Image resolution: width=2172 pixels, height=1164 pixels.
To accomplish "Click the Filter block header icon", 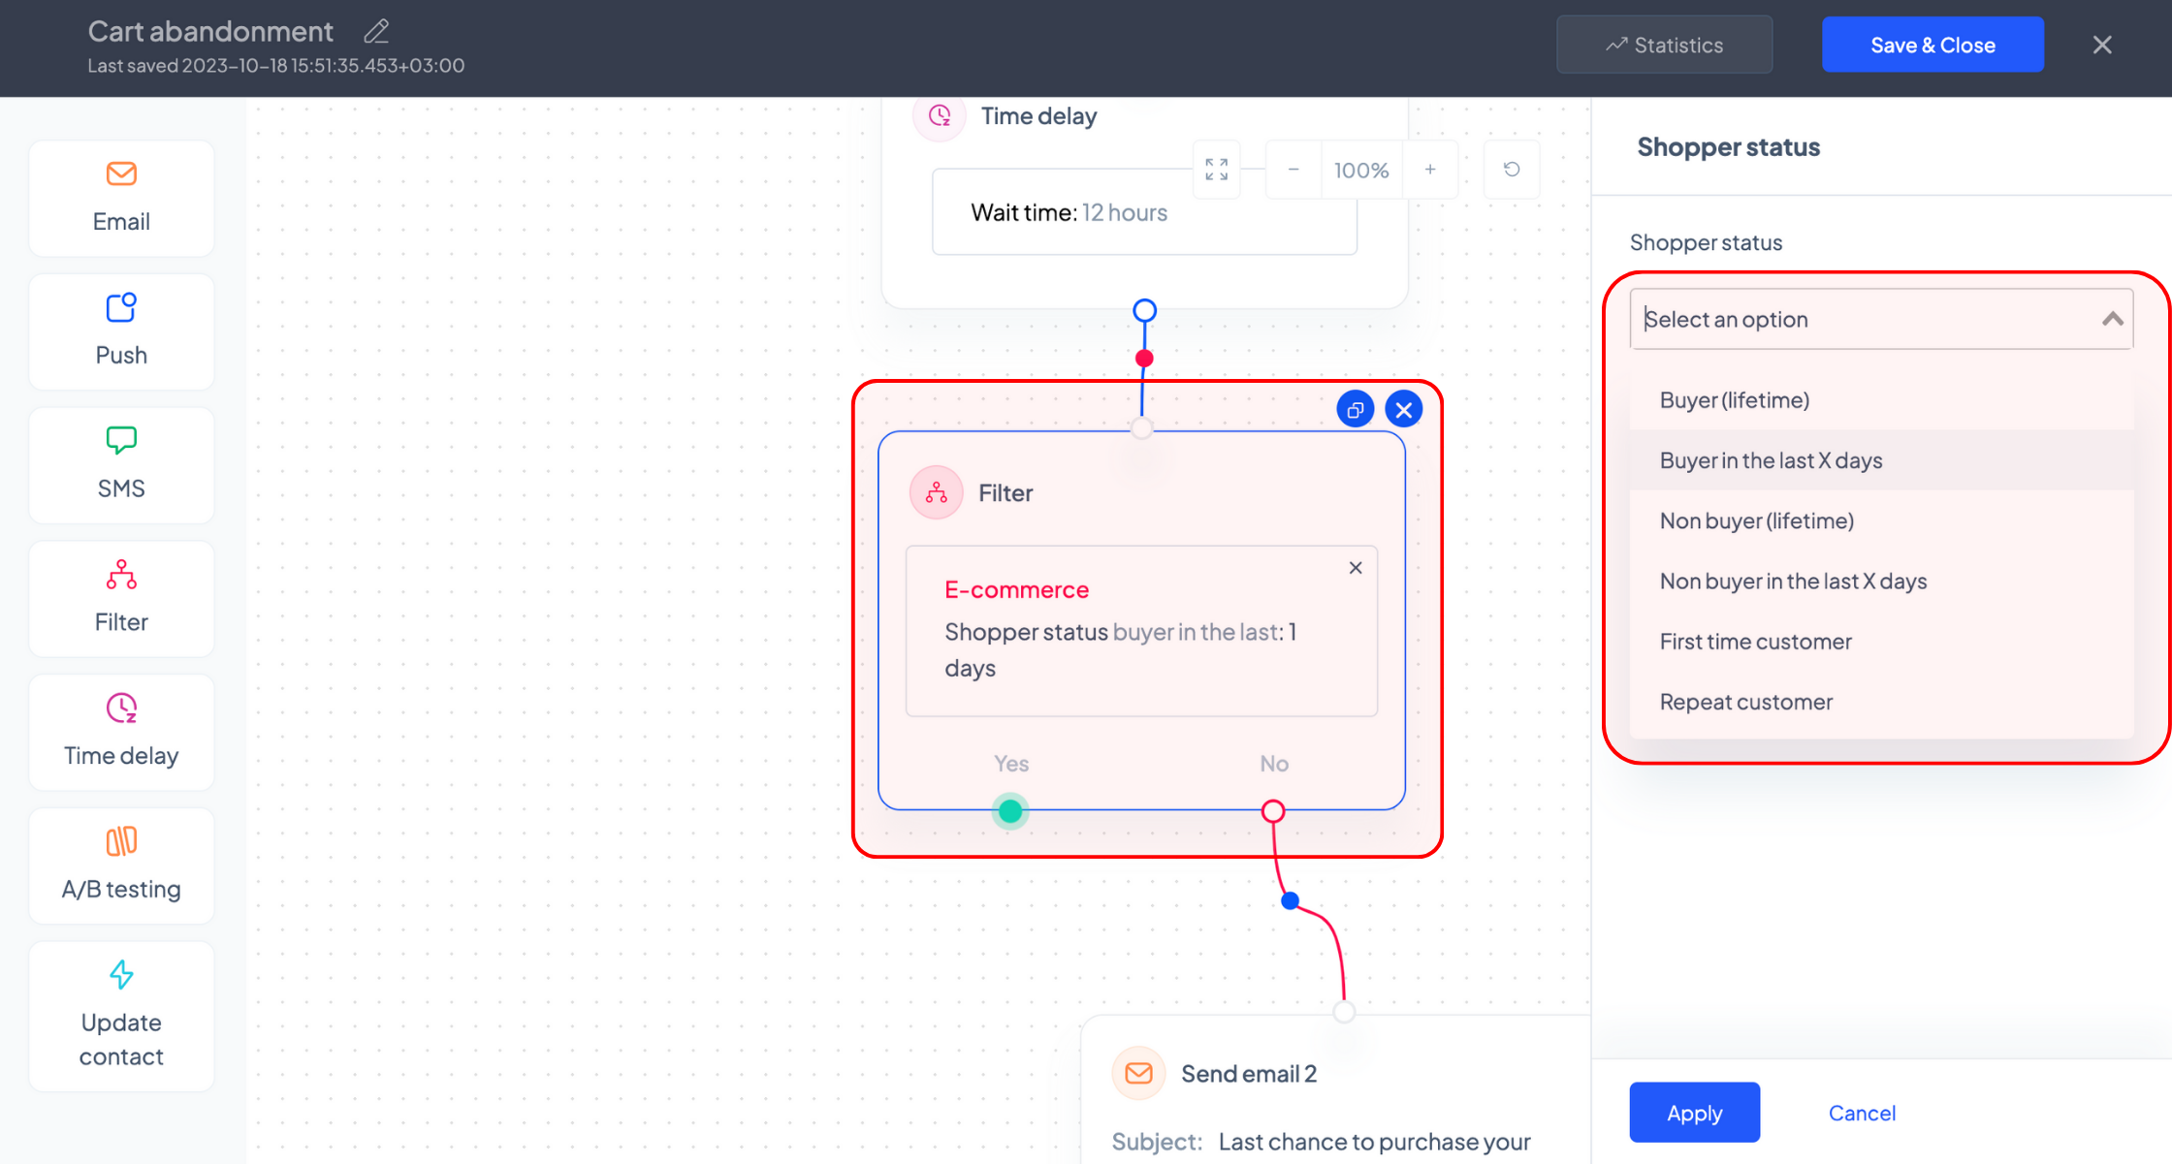I will (x=936, y=492).
